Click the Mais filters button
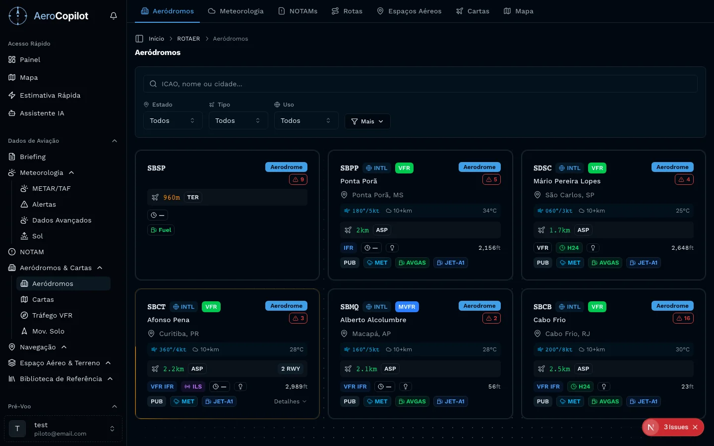The image size is (714, 446). tap(367, 121)
